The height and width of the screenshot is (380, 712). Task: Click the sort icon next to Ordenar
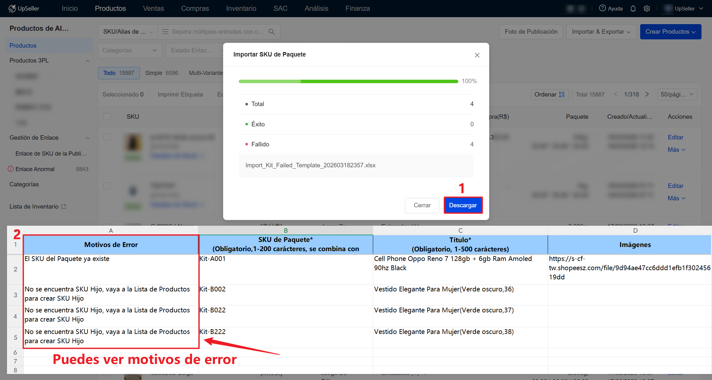point(561,94)
